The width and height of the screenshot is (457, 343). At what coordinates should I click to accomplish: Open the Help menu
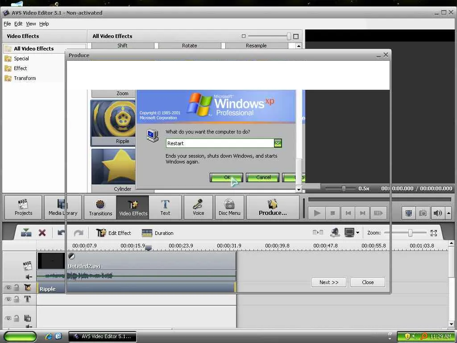tap(44, 24)
